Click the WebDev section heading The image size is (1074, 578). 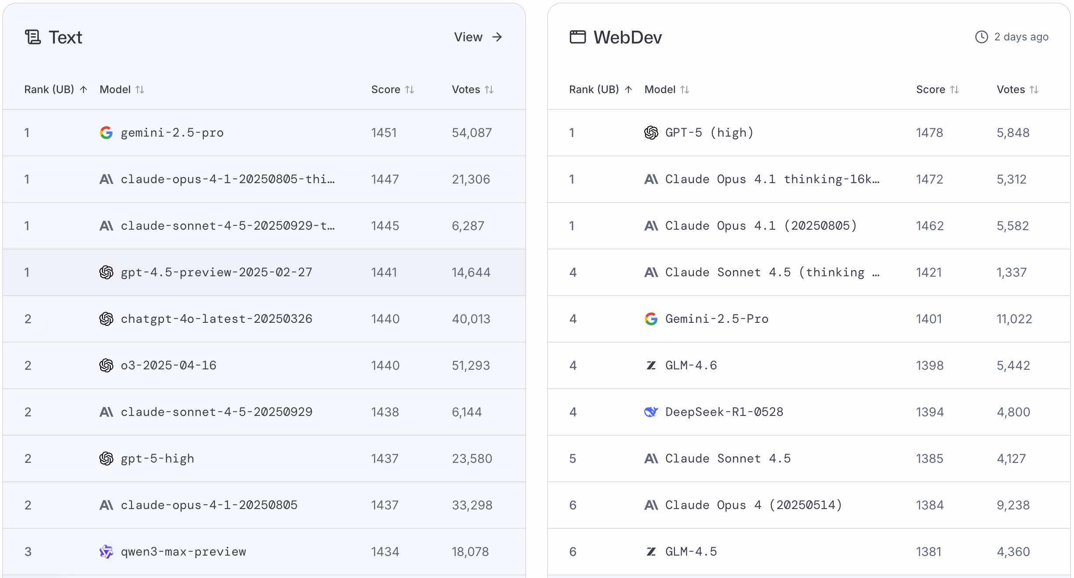tap(627, 37)
